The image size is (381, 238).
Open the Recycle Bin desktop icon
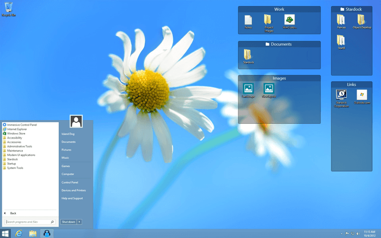coord(8,8)
